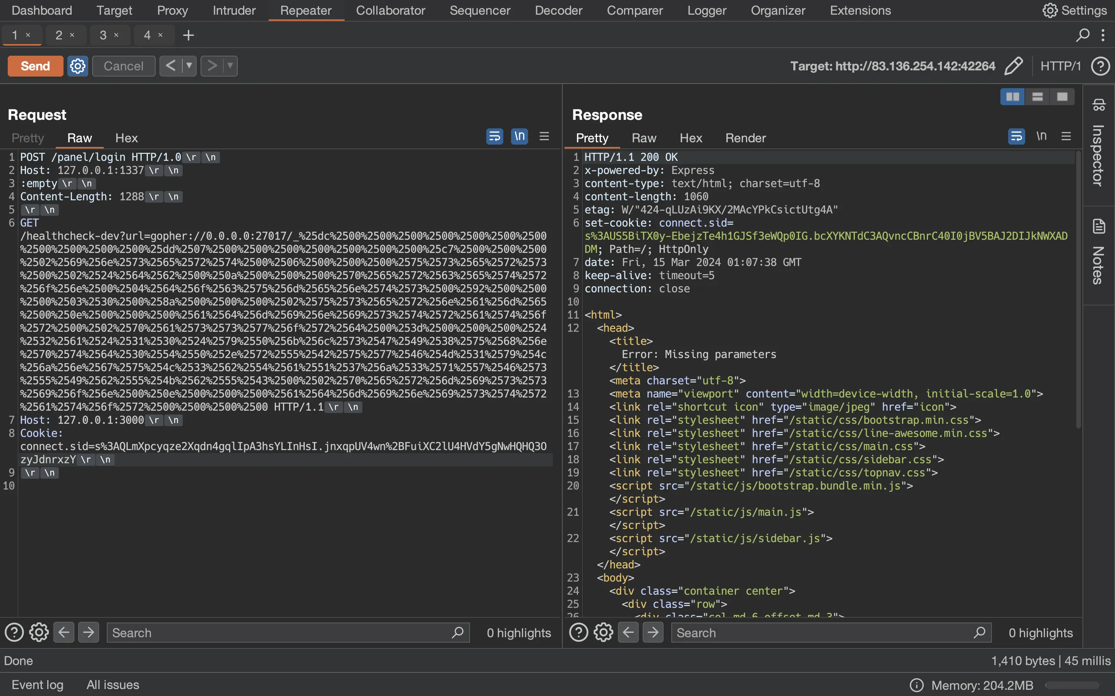Screen dimensions: 1115x696
Task: Select combined single-pane layout view
Action: tap(1062, 97)
